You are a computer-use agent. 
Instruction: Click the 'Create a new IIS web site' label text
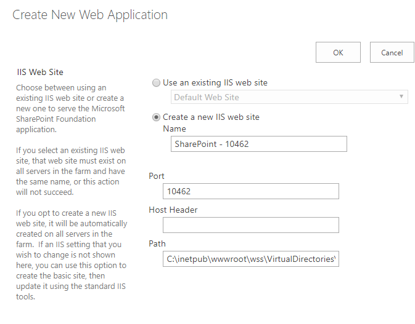(211, 117)
